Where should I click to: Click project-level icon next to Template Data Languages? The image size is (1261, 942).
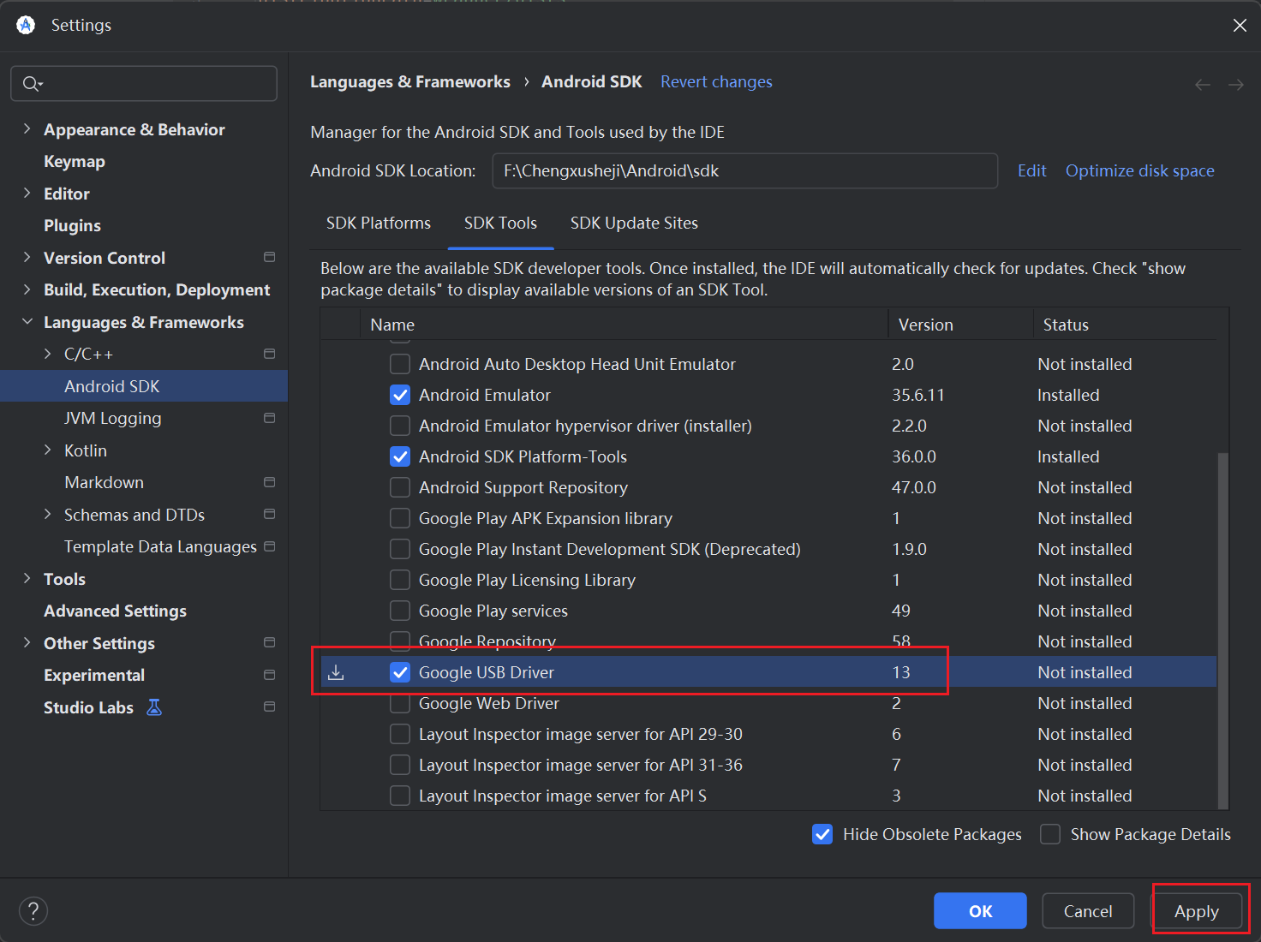pyautogui.click(x=270, y=546)
